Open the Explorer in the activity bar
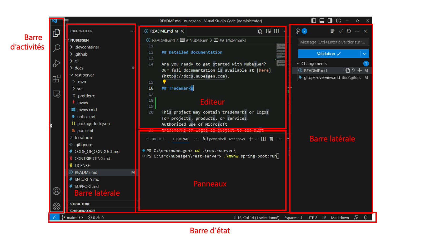Screen dimensions: 421x237 56,33
